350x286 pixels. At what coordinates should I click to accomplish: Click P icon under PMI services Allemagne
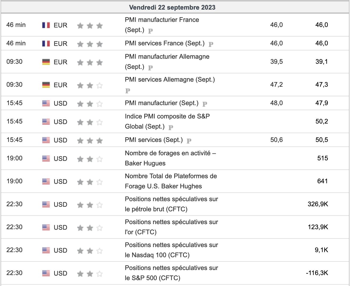128,91
